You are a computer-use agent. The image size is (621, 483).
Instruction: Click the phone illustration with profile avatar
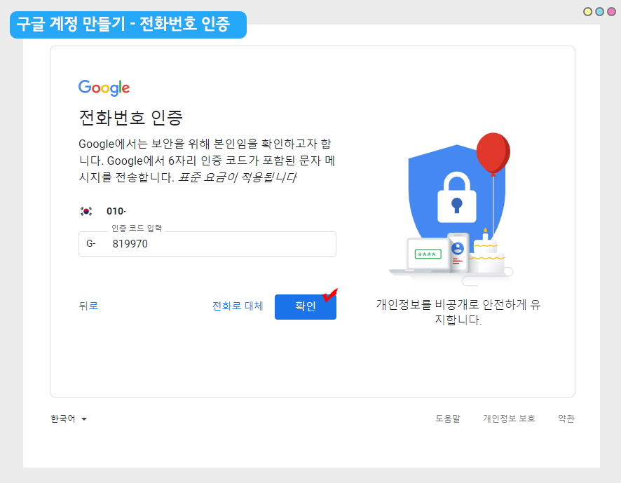(458, 252)
